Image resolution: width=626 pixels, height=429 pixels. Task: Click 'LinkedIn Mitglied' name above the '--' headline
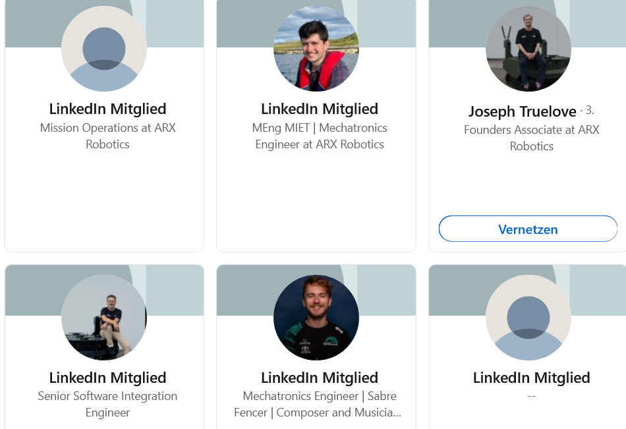click(x=532, y=378)
